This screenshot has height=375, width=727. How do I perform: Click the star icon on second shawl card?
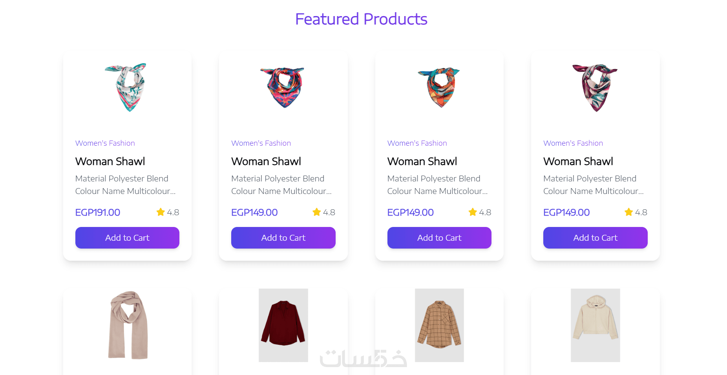tap(317, 212)
